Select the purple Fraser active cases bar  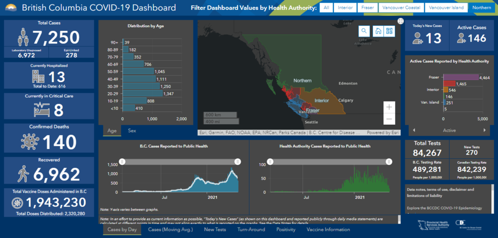click(x=461, y=77)
